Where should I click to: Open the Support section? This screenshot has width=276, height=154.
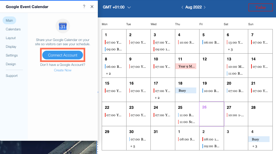12,76
